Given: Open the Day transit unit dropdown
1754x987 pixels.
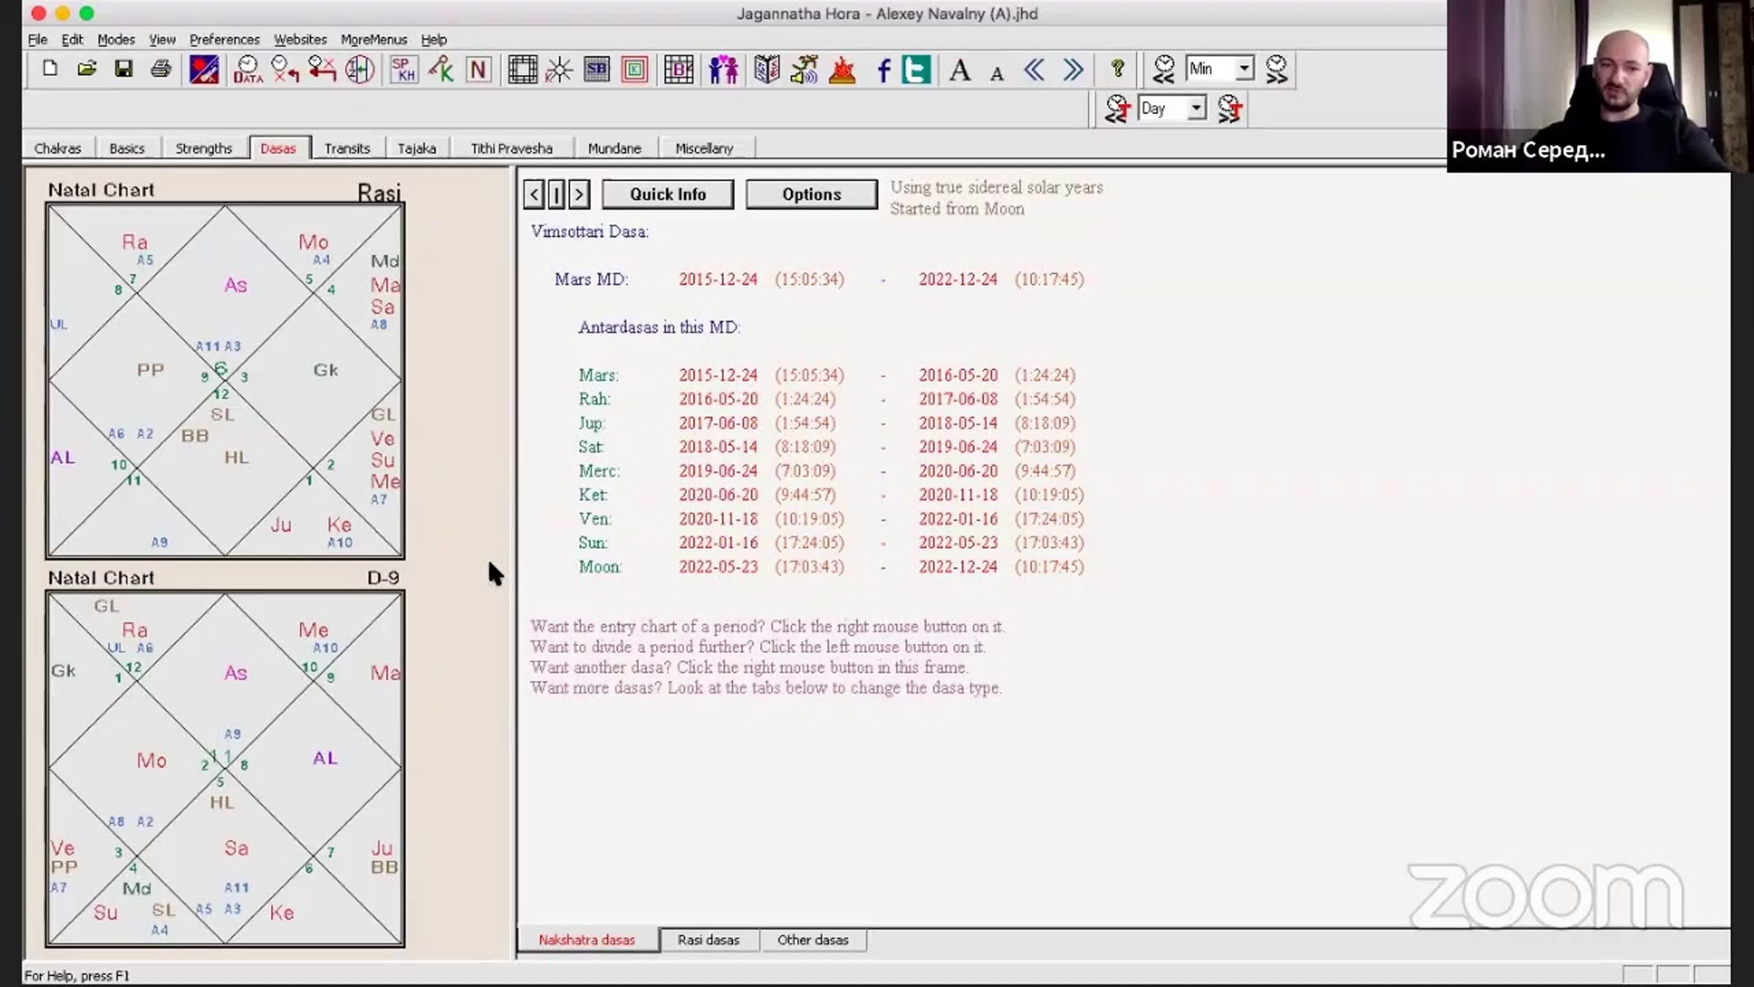Looking at the screenshot, I should coord(1196,108).
